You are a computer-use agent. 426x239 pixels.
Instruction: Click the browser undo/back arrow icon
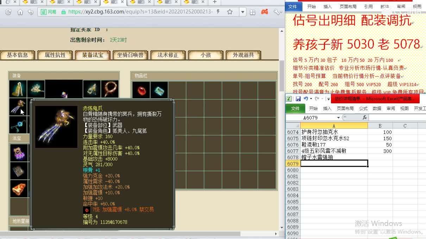tap(31, 12)
